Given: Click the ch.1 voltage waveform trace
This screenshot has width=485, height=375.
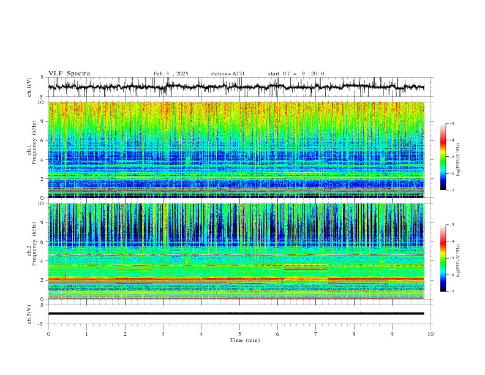Looking at the screenshot, I should tap(236, 87).
